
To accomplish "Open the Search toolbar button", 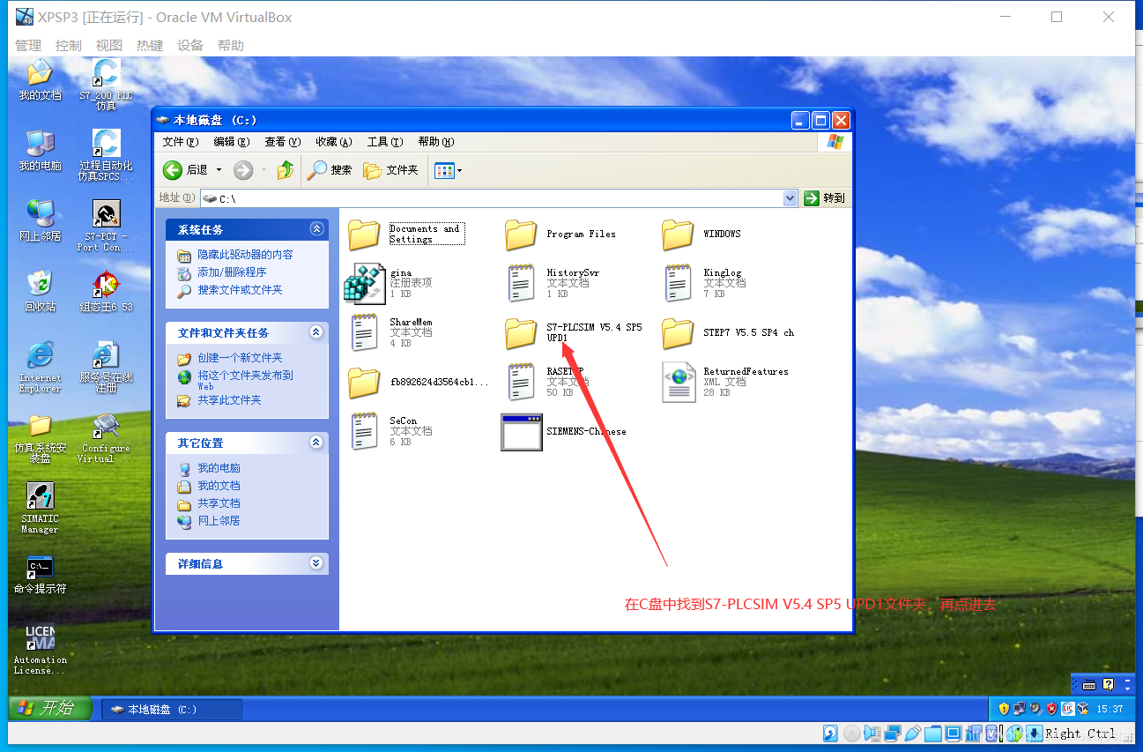I will coord(330,170).
